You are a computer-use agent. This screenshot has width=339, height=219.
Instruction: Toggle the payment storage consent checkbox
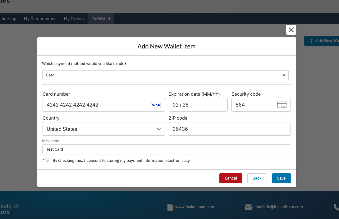point(48,161)
